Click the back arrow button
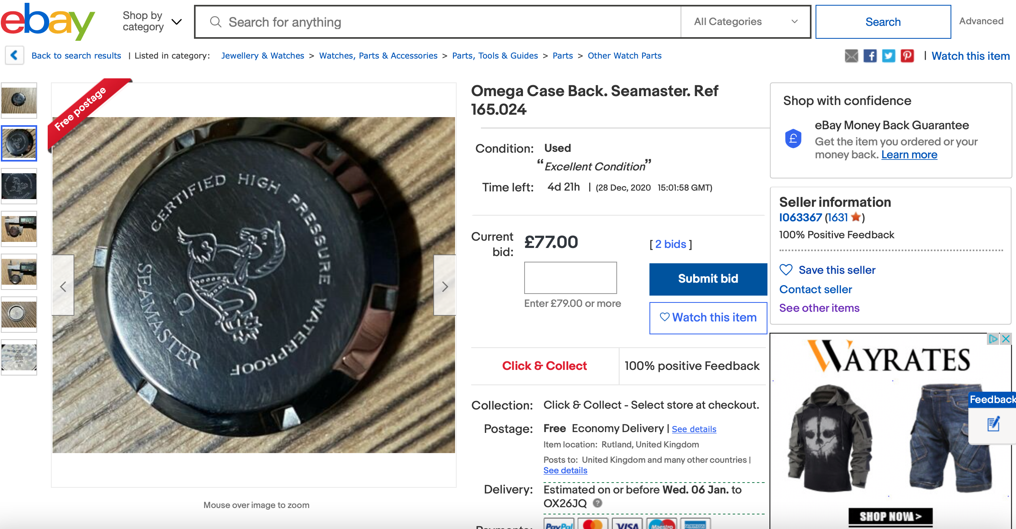1016x529 pixels. click(x=15, y=55)
